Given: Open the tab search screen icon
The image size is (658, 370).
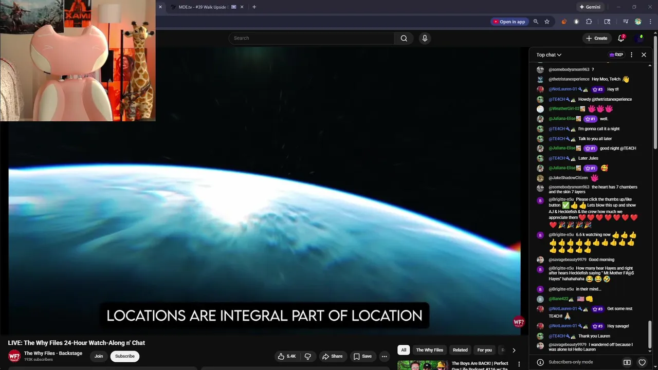Looking at the screenshot, I should (x=607, y=22).
